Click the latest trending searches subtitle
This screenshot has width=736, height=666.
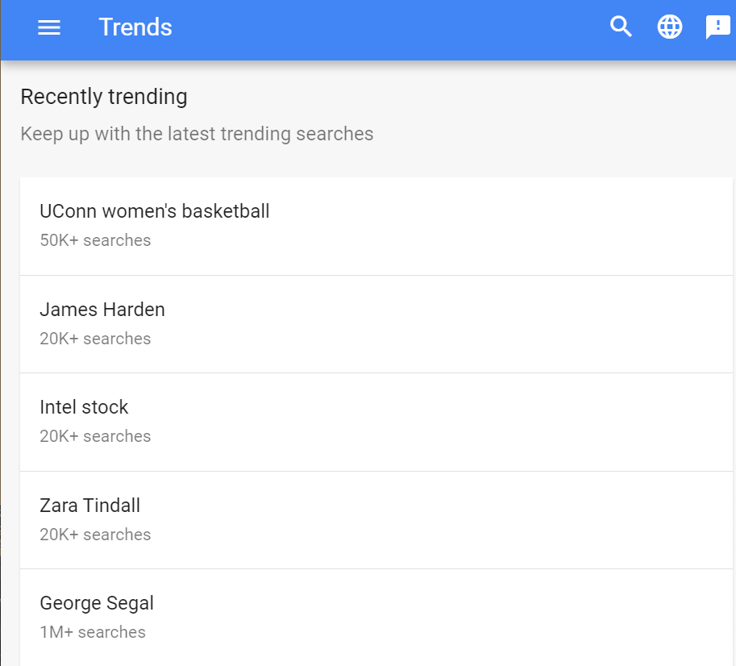tap(197, 134)
